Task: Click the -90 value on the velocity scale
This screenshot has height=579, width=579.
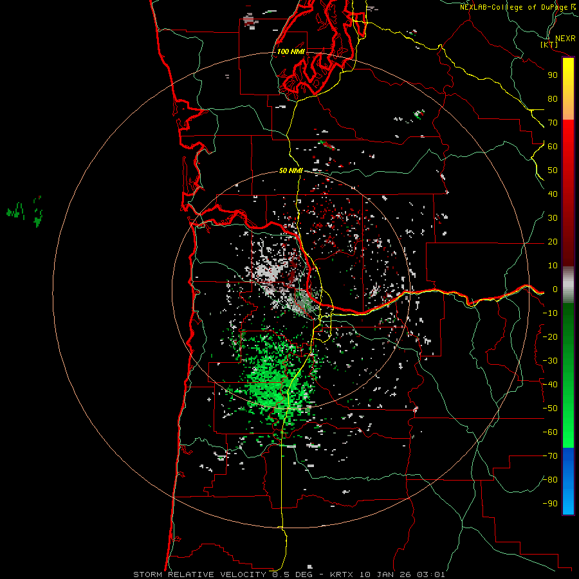Action: [550, 504]
